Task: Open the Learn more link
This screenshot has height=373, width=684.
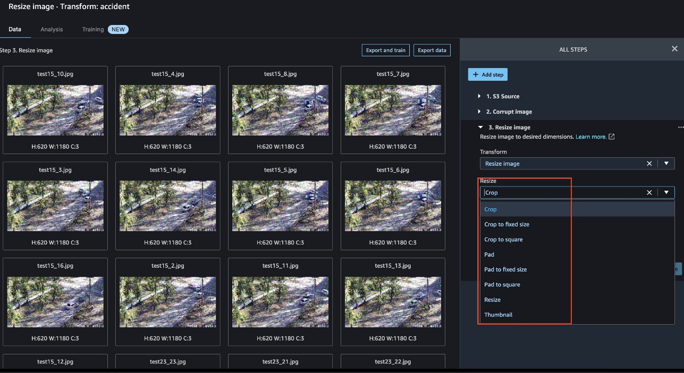Action: pos(591,137)
